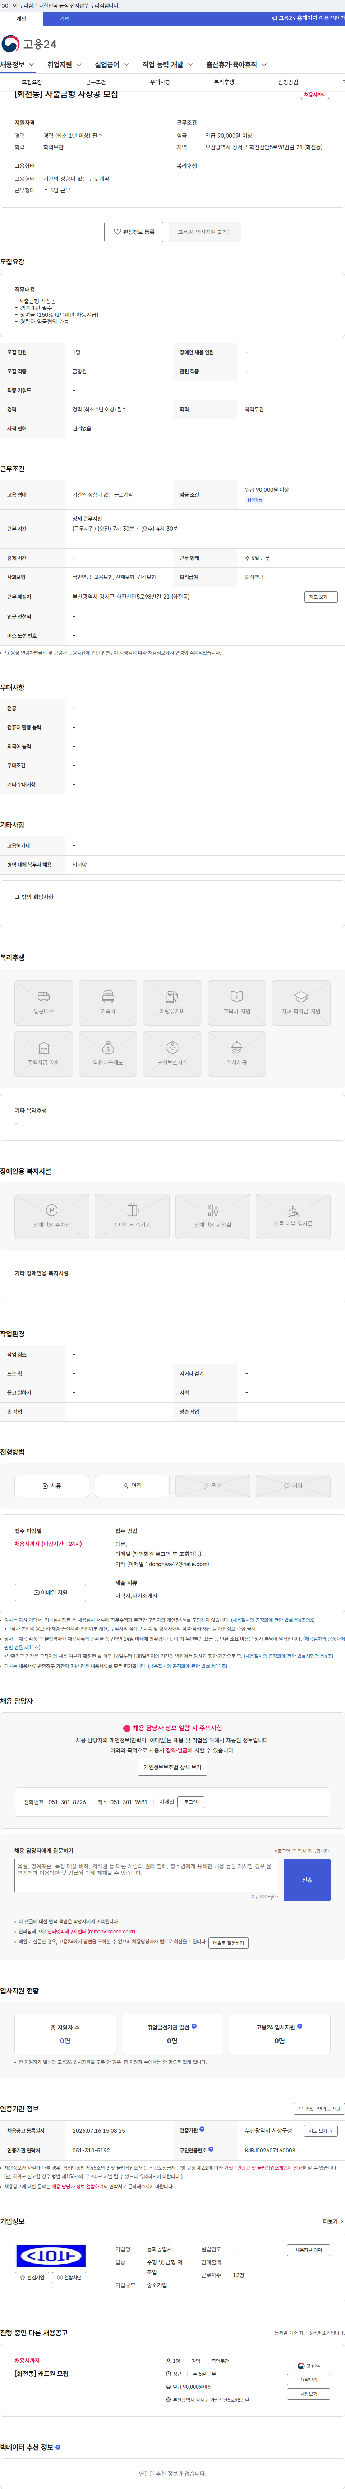Screen dimensions: 345x2489
Task: Select the 모집요강 section tab
Action: (x=32, y=82)
